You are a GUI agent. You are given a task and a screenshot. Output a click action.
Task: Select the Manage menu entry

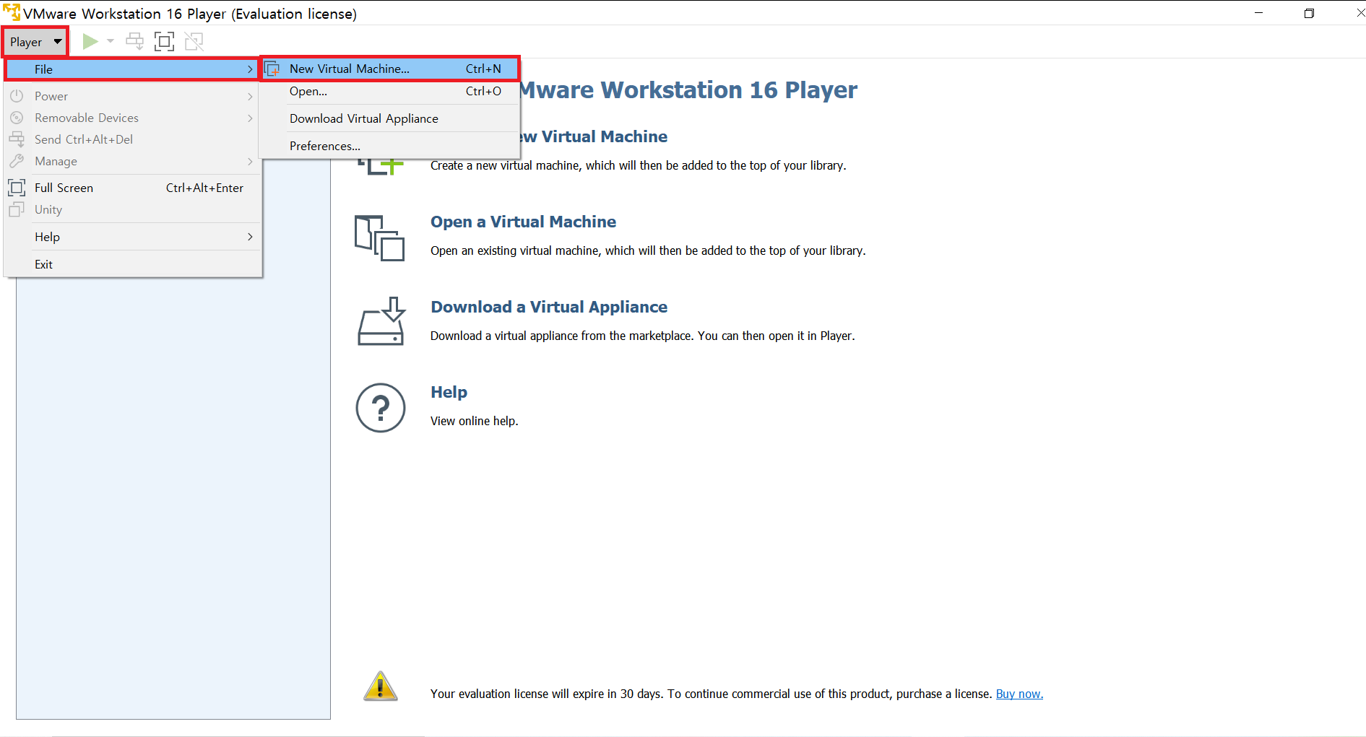click(x=131, y=161)
